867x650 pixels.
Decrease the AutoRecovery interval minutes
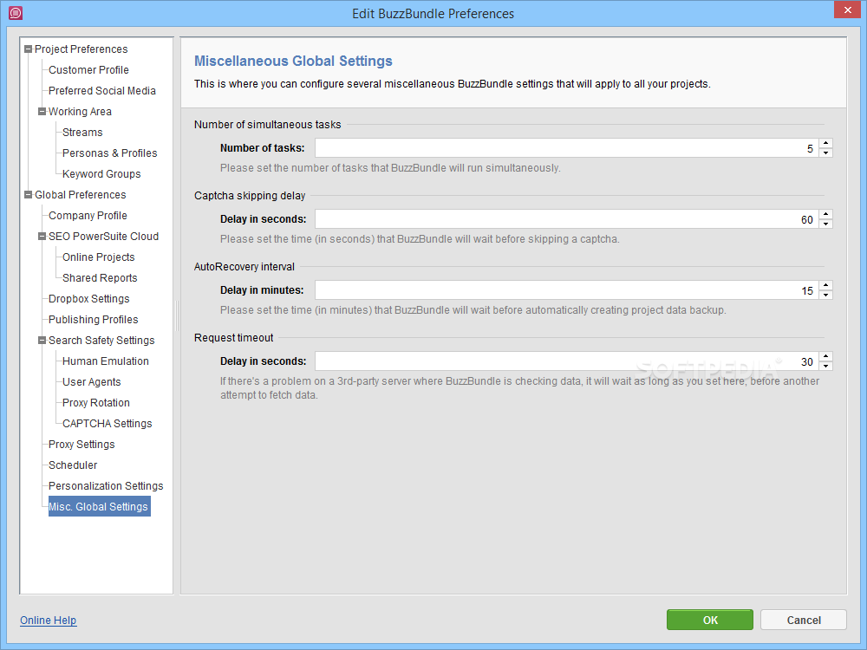click(826, 296)
